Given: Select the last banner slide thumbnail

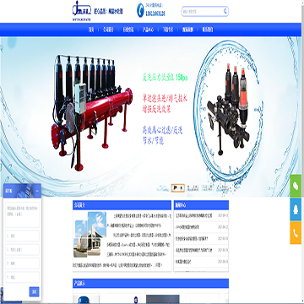Looking at the screenshot, I should (x=222, y=187).
